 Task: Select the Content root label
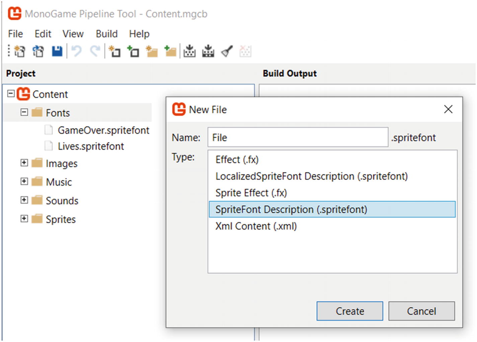pyautogui.click(x=50, y=94)
